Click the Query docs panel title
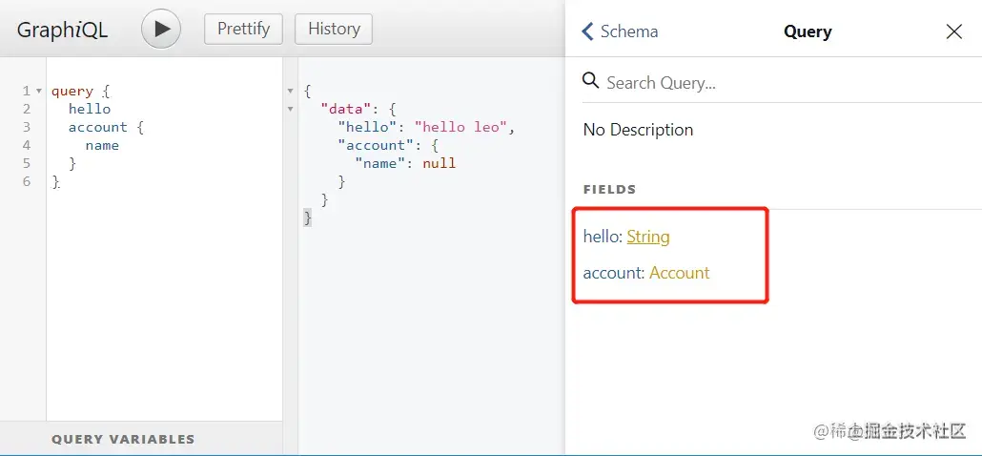The width and height of the screenshot is (982, 456). click(x=808, y=31)
